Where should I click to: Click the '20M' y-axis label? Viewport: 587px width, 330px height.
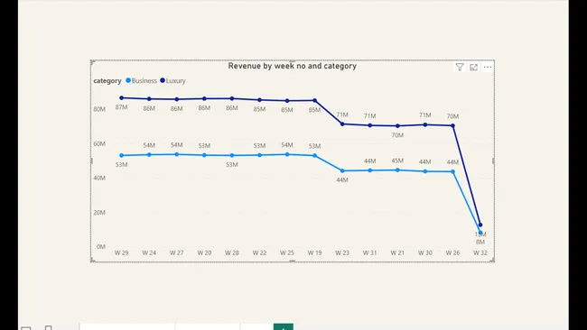[99, 213]
